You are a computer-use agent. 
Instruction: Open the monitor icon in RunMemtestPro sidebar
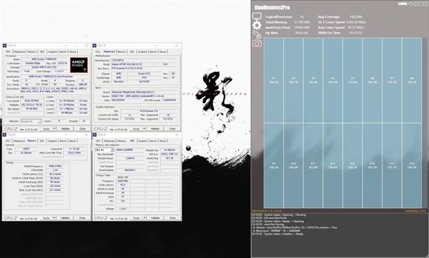pyautogui.click(x=257, y=16)
